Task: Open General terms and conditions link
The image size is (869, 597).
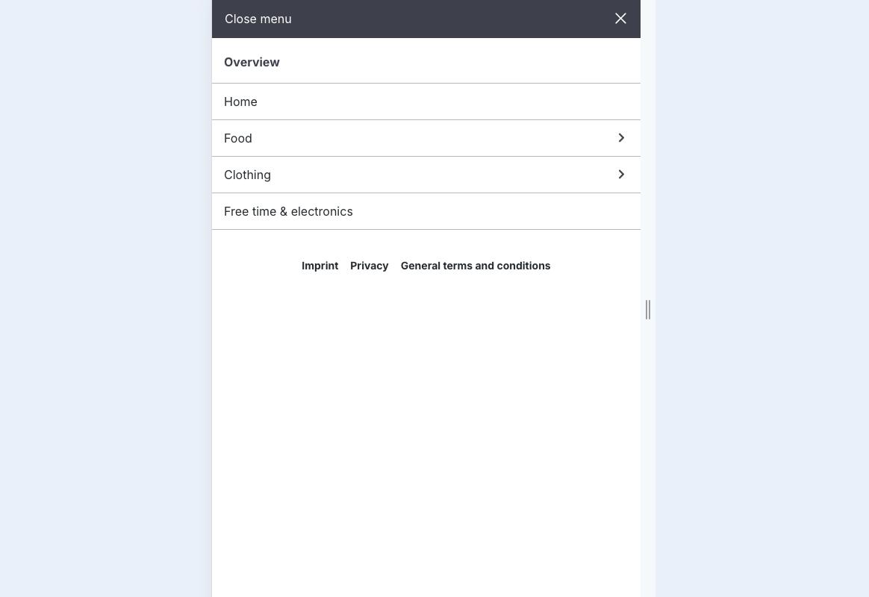Action: [476, 266]
